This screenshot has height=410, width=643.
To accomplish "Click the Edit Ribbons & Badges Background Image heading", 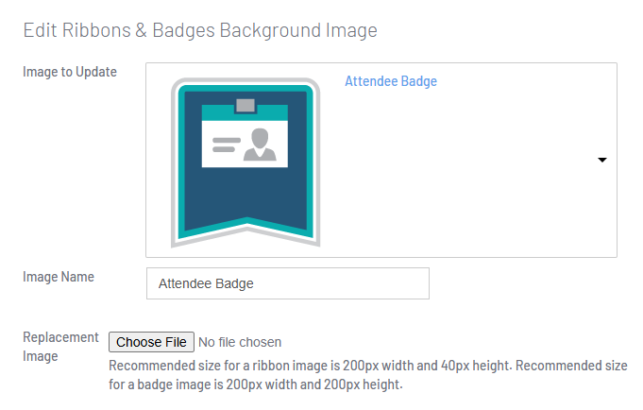I will [x=200, y=30].
